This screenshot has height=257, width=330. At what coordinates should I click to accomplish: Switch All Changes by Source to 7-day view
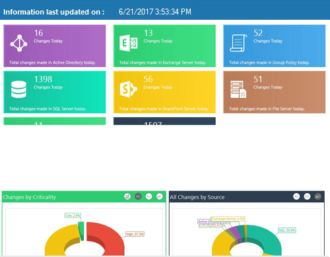tap(307, 196)
